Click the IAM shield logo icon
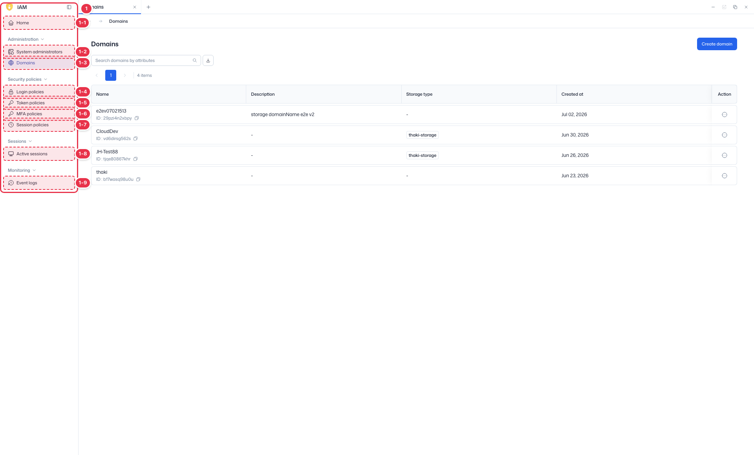The image size is (754, 455). (x=10, y=7)
